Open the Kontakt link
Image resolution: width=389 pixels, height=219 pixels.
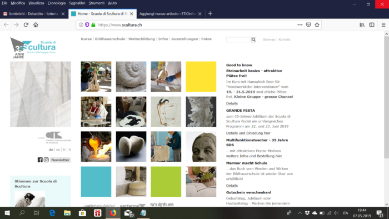[x=285, y=39]
